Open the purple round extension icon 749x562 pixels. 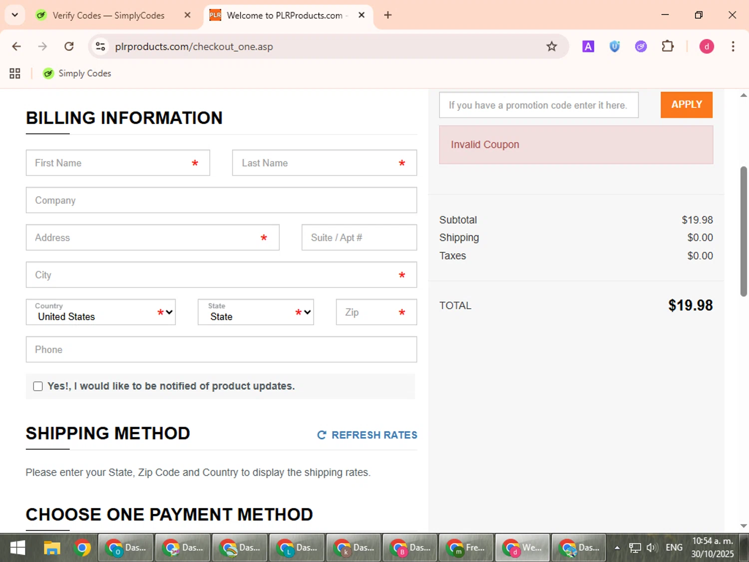[641, 46]
